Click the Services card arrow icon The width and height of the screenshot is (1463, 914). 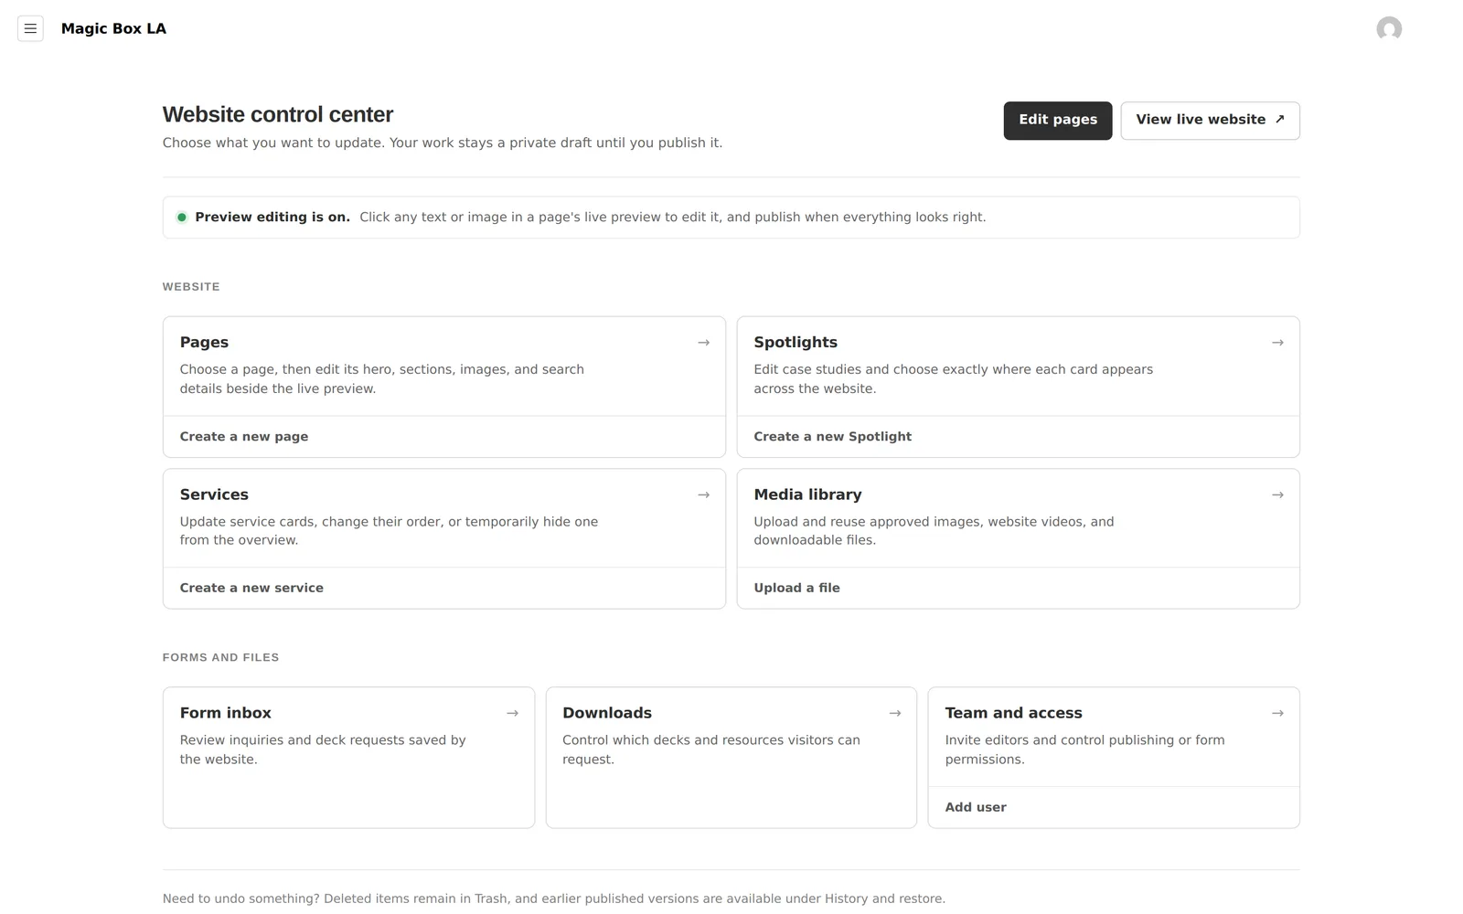(703, 494)
